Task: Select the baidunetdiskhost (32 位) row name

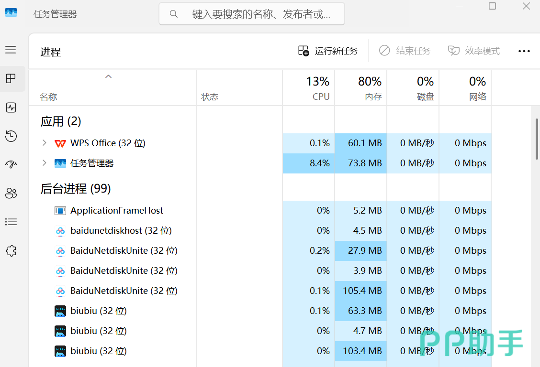Action: [x=121, y=231]
